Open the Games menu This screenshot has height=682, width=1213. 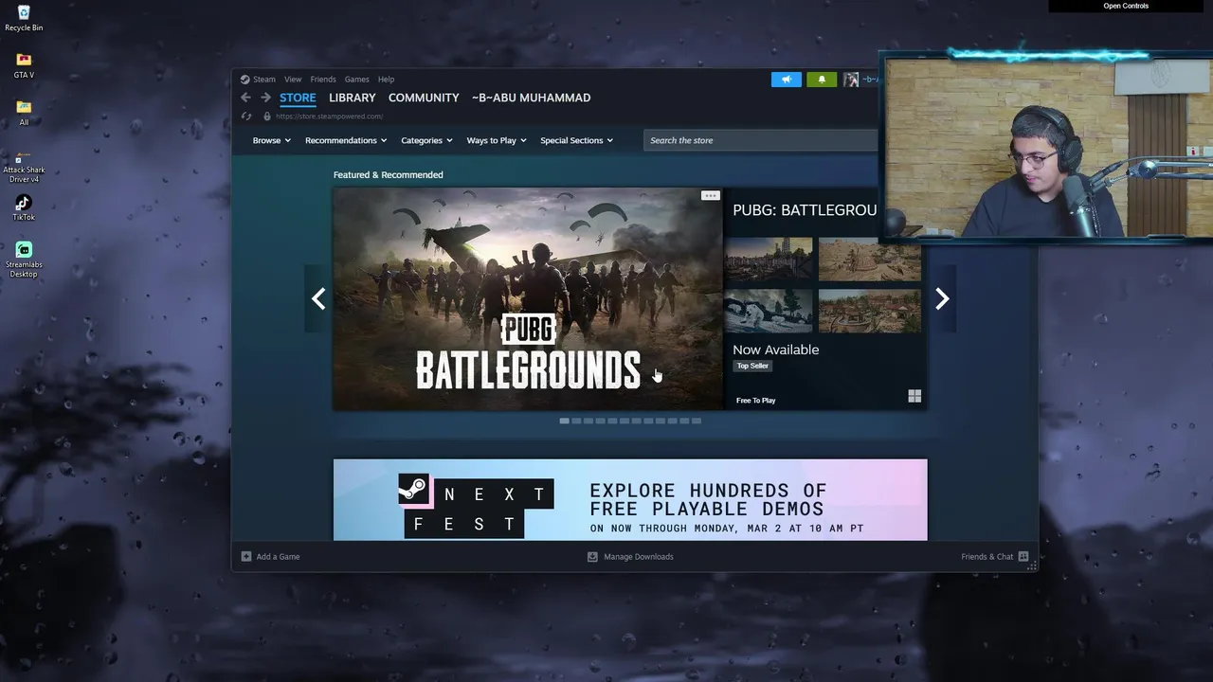coord(357,80)
